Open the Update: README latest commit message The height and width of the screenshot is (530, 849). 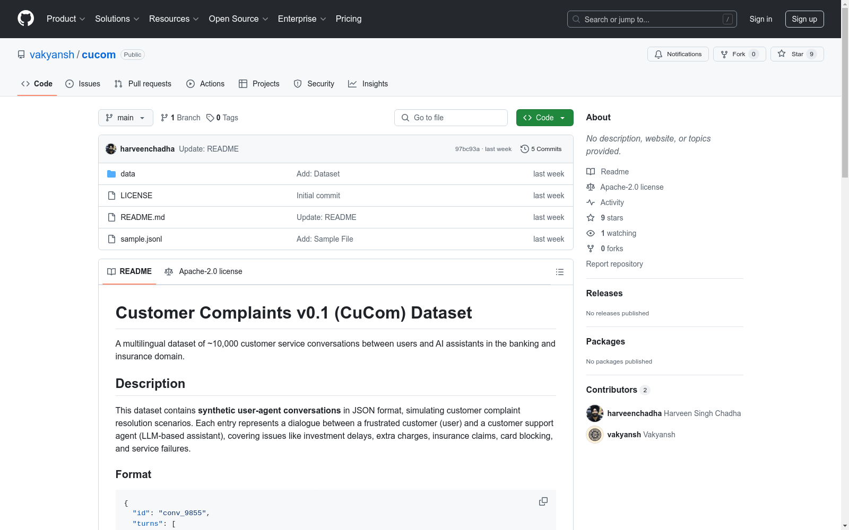(209, 149)
